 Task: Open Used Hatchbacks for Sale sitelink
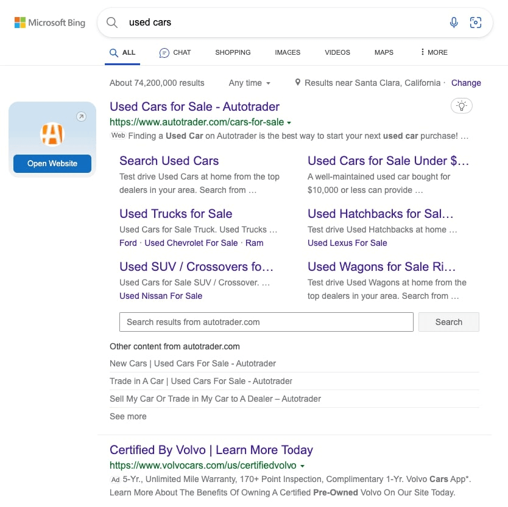pos(381,214)
